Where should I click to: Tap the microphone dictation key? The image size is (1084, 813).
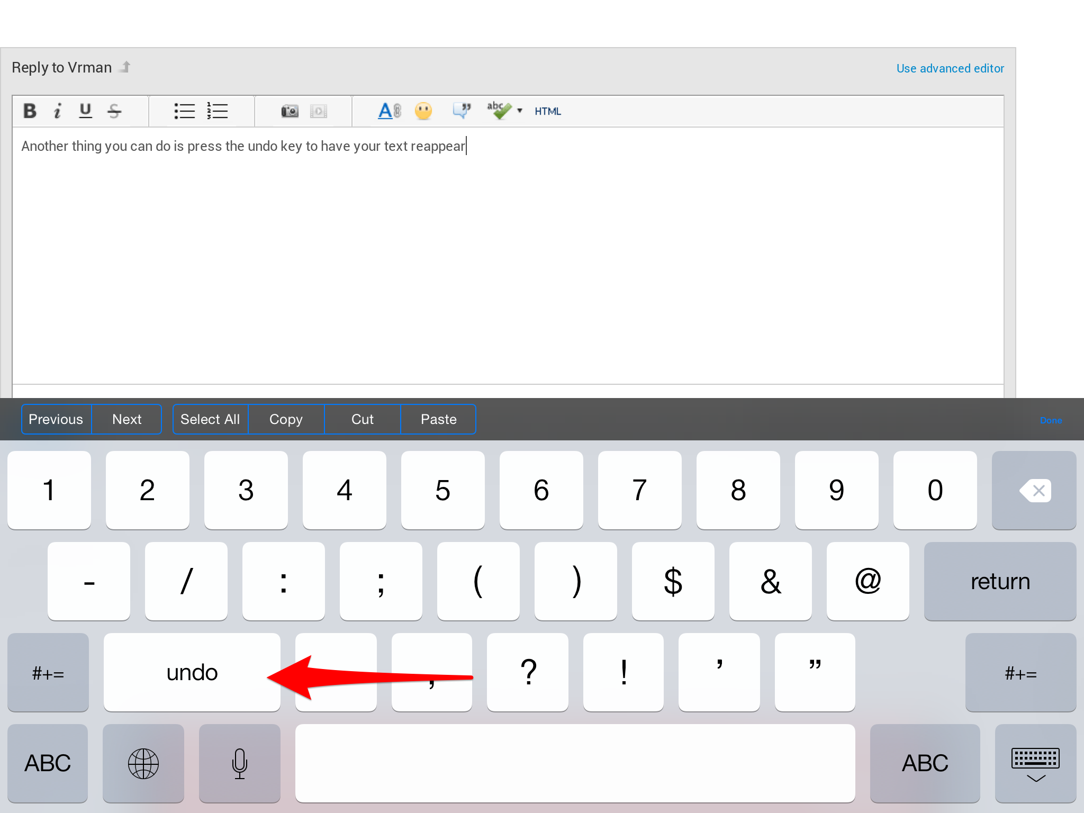(x=239, y=764)
